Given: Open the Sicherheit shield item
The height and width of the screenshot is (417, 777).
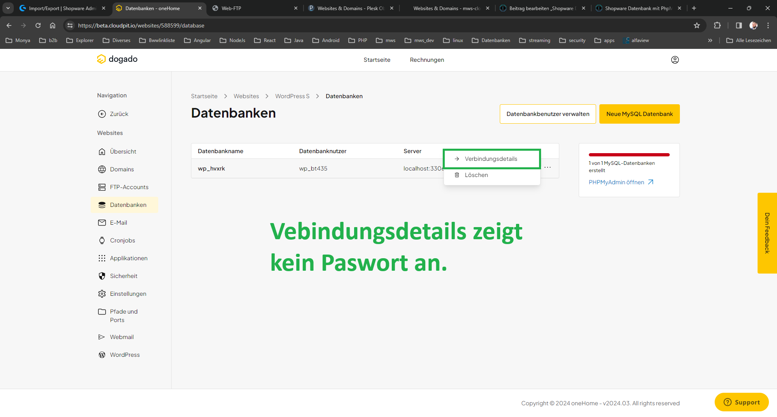Looking at the screenshot, I should (102, 276).
